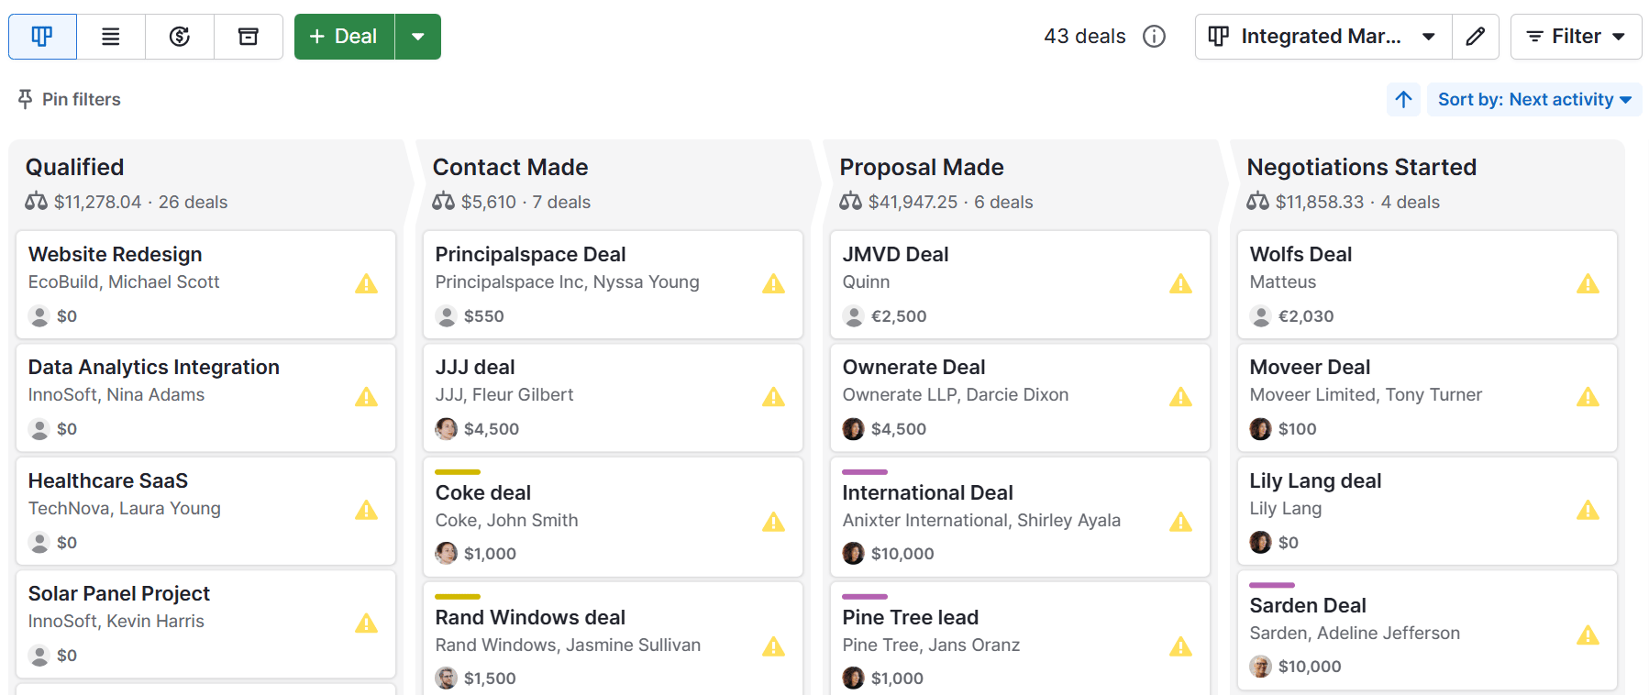Open the International Deal card
The height and width of the screenshot is (695, 1649).
point(1020,517)
